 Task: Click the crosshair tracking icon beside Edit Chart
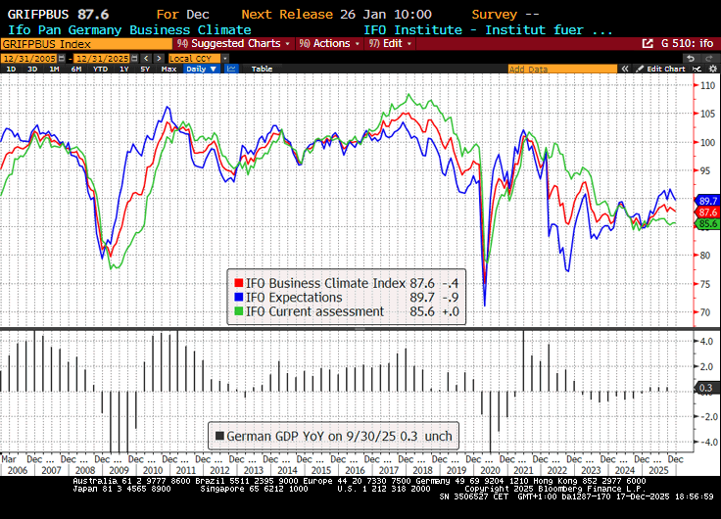pos(698,70)
